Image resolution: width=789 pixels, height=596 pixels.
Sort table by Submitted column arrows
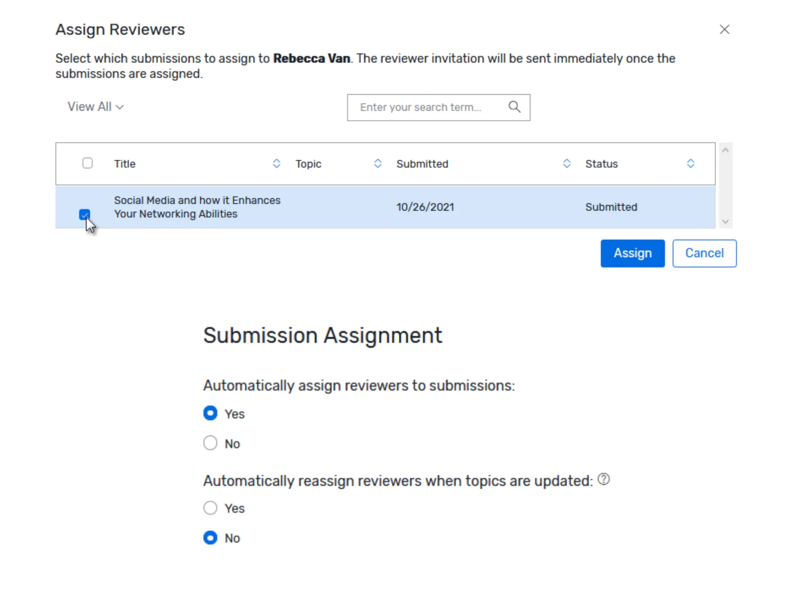tap(567, 163)
